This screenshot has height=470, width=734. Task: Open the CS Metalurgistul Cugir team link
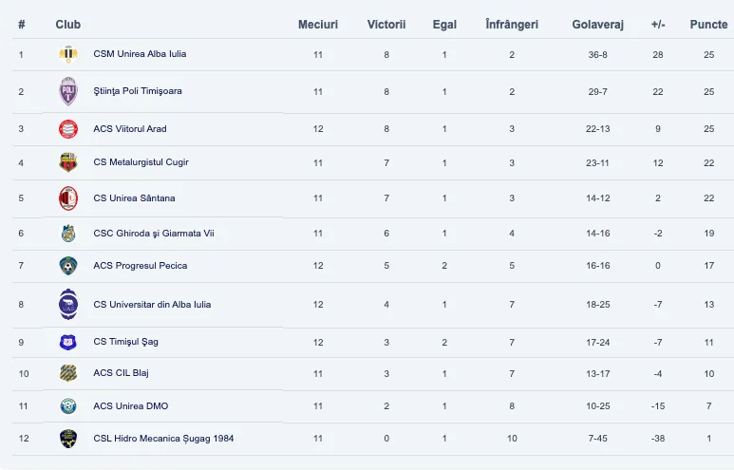tap(141, 162)
